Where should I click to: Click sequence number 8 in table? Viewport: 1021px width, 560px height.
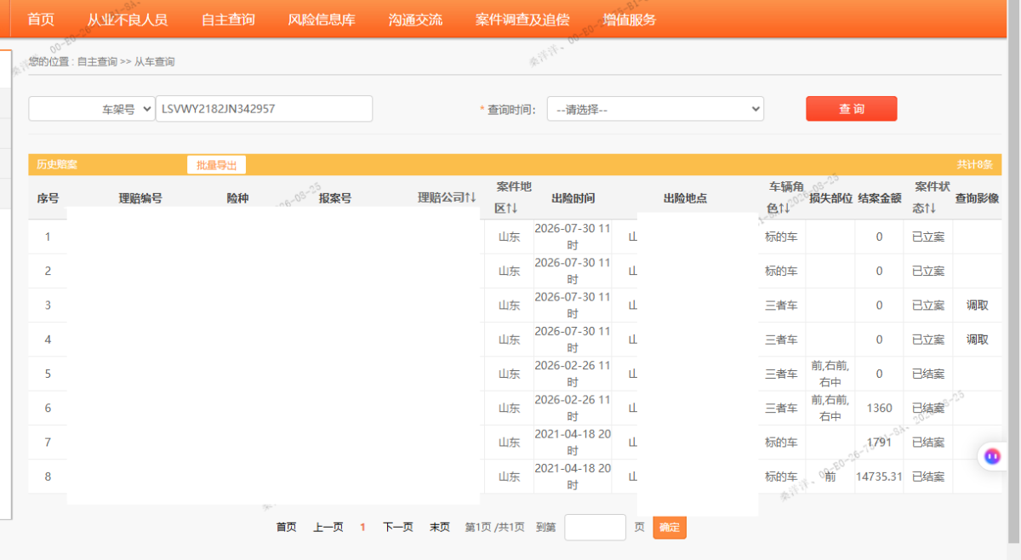[48, 477]
